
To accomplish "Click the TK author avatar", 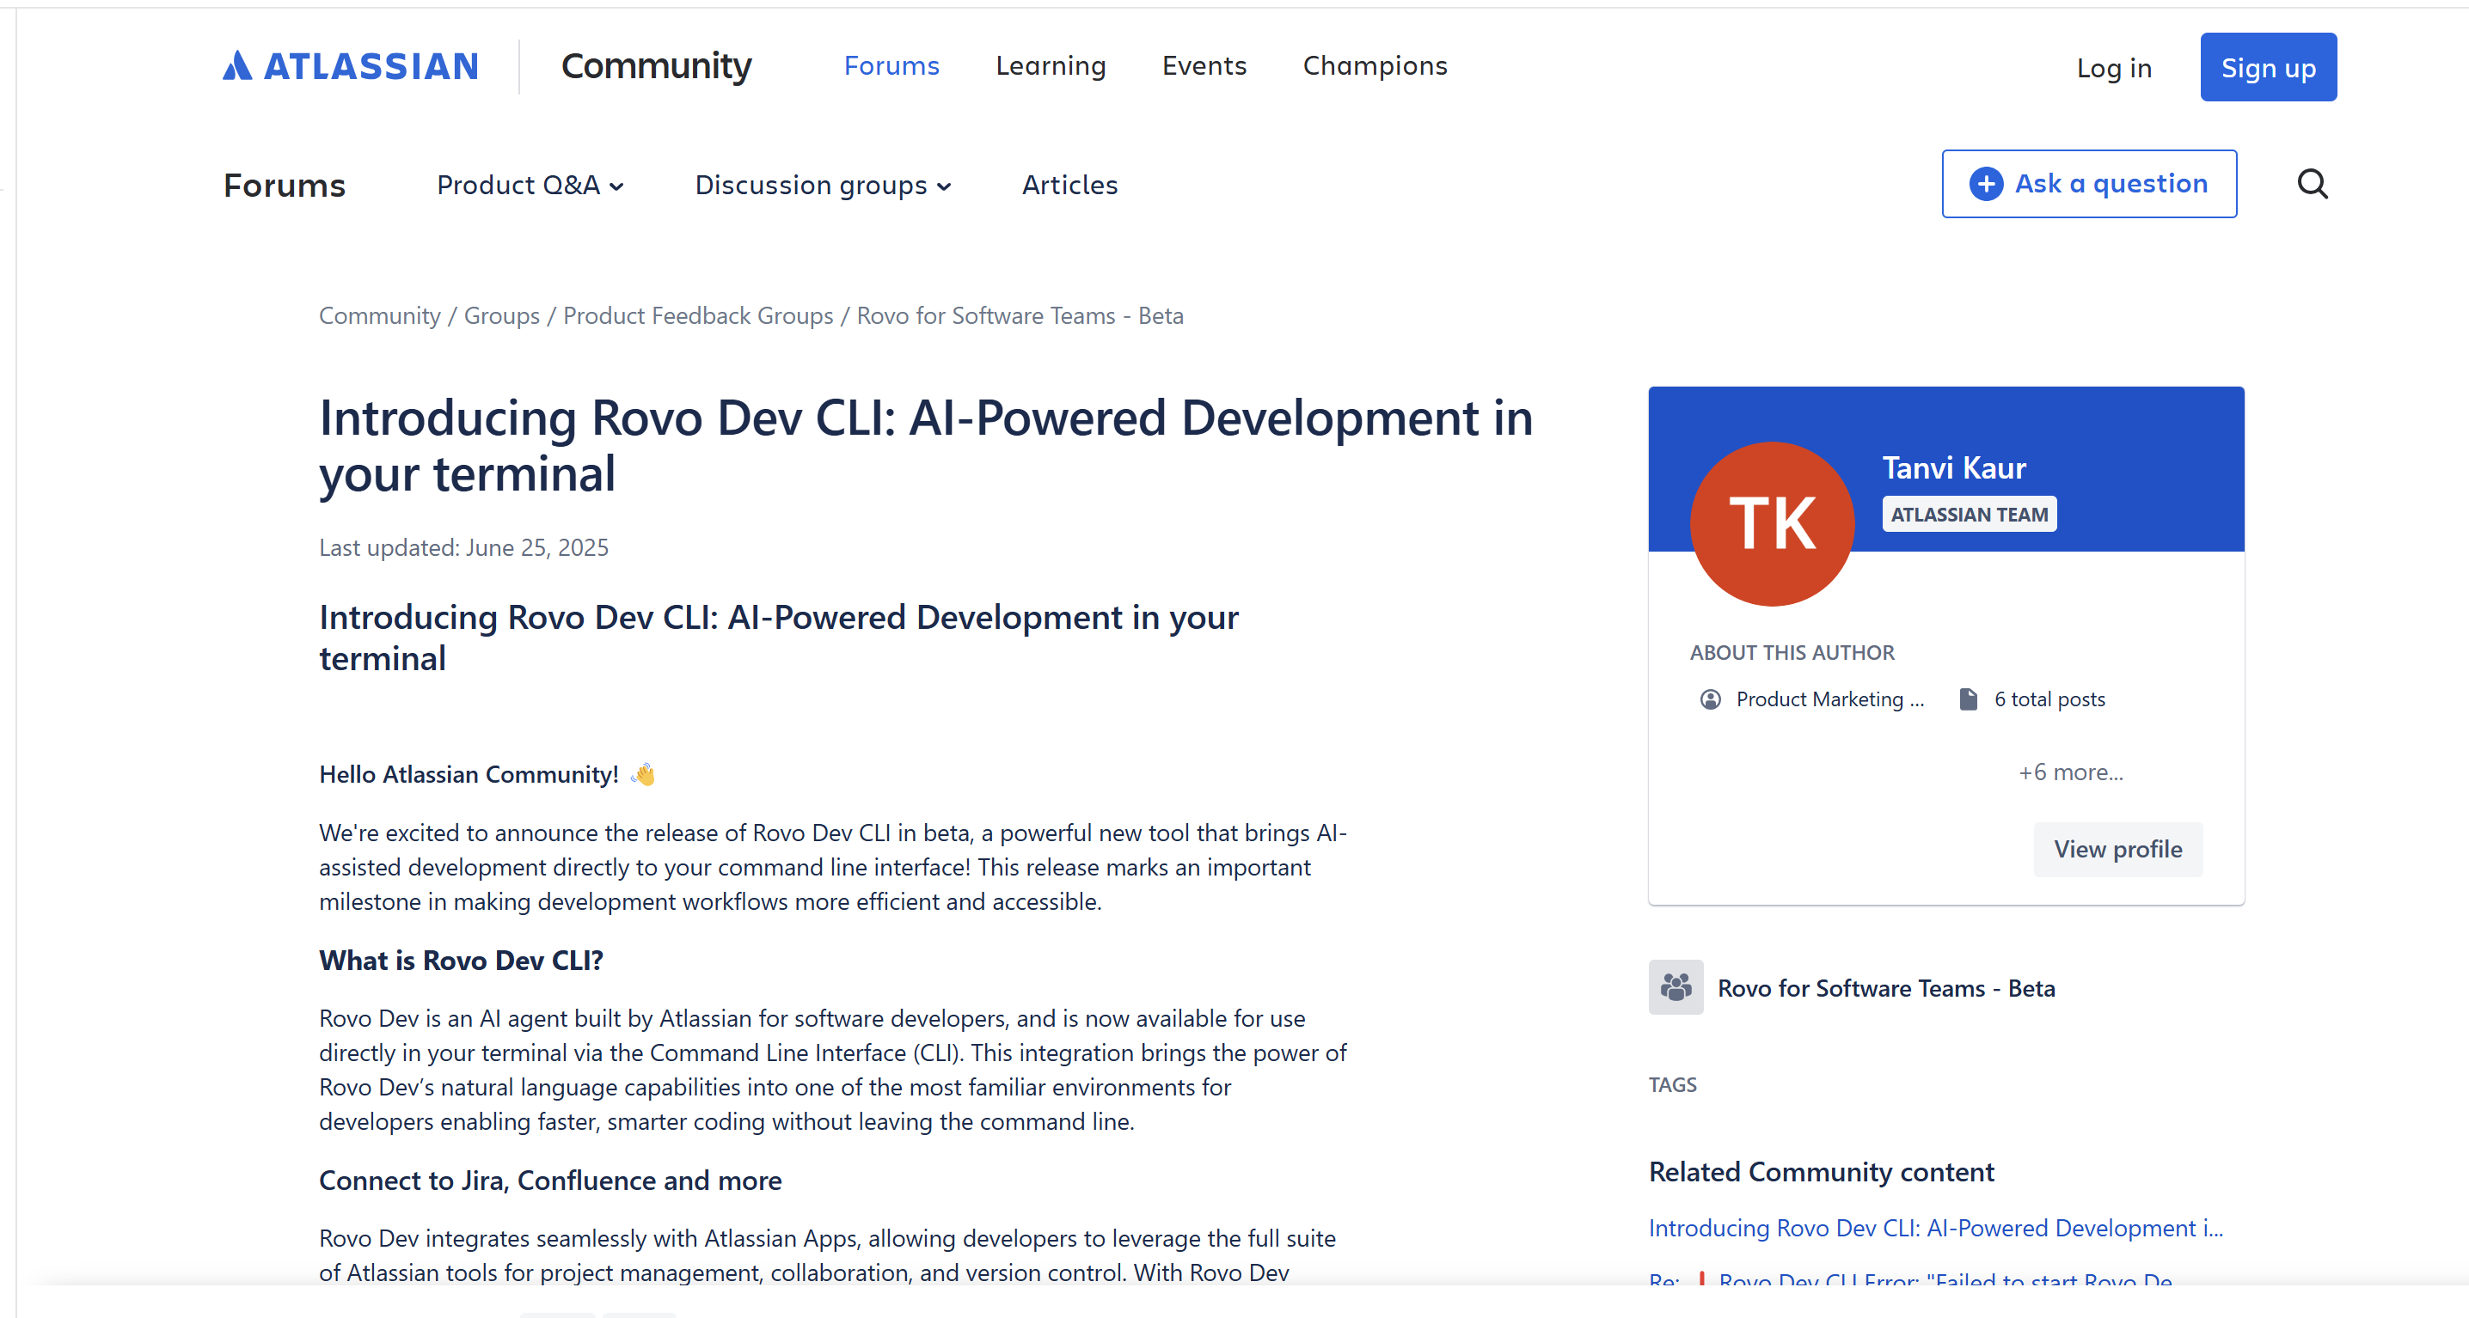I will click(1772, 523).
